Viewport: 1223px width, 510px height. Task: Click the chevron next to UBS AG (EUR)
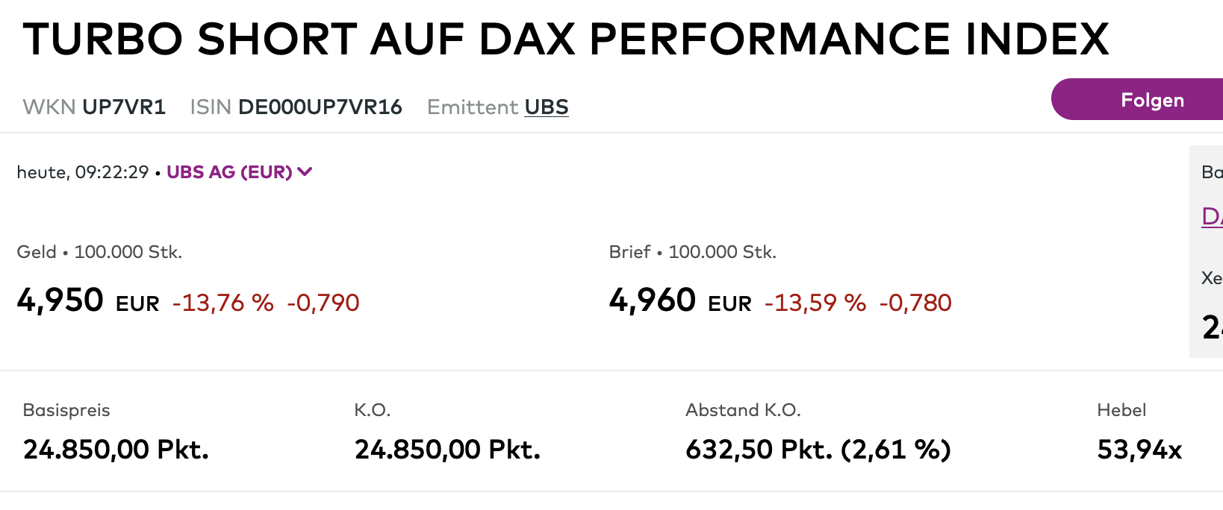305,172
